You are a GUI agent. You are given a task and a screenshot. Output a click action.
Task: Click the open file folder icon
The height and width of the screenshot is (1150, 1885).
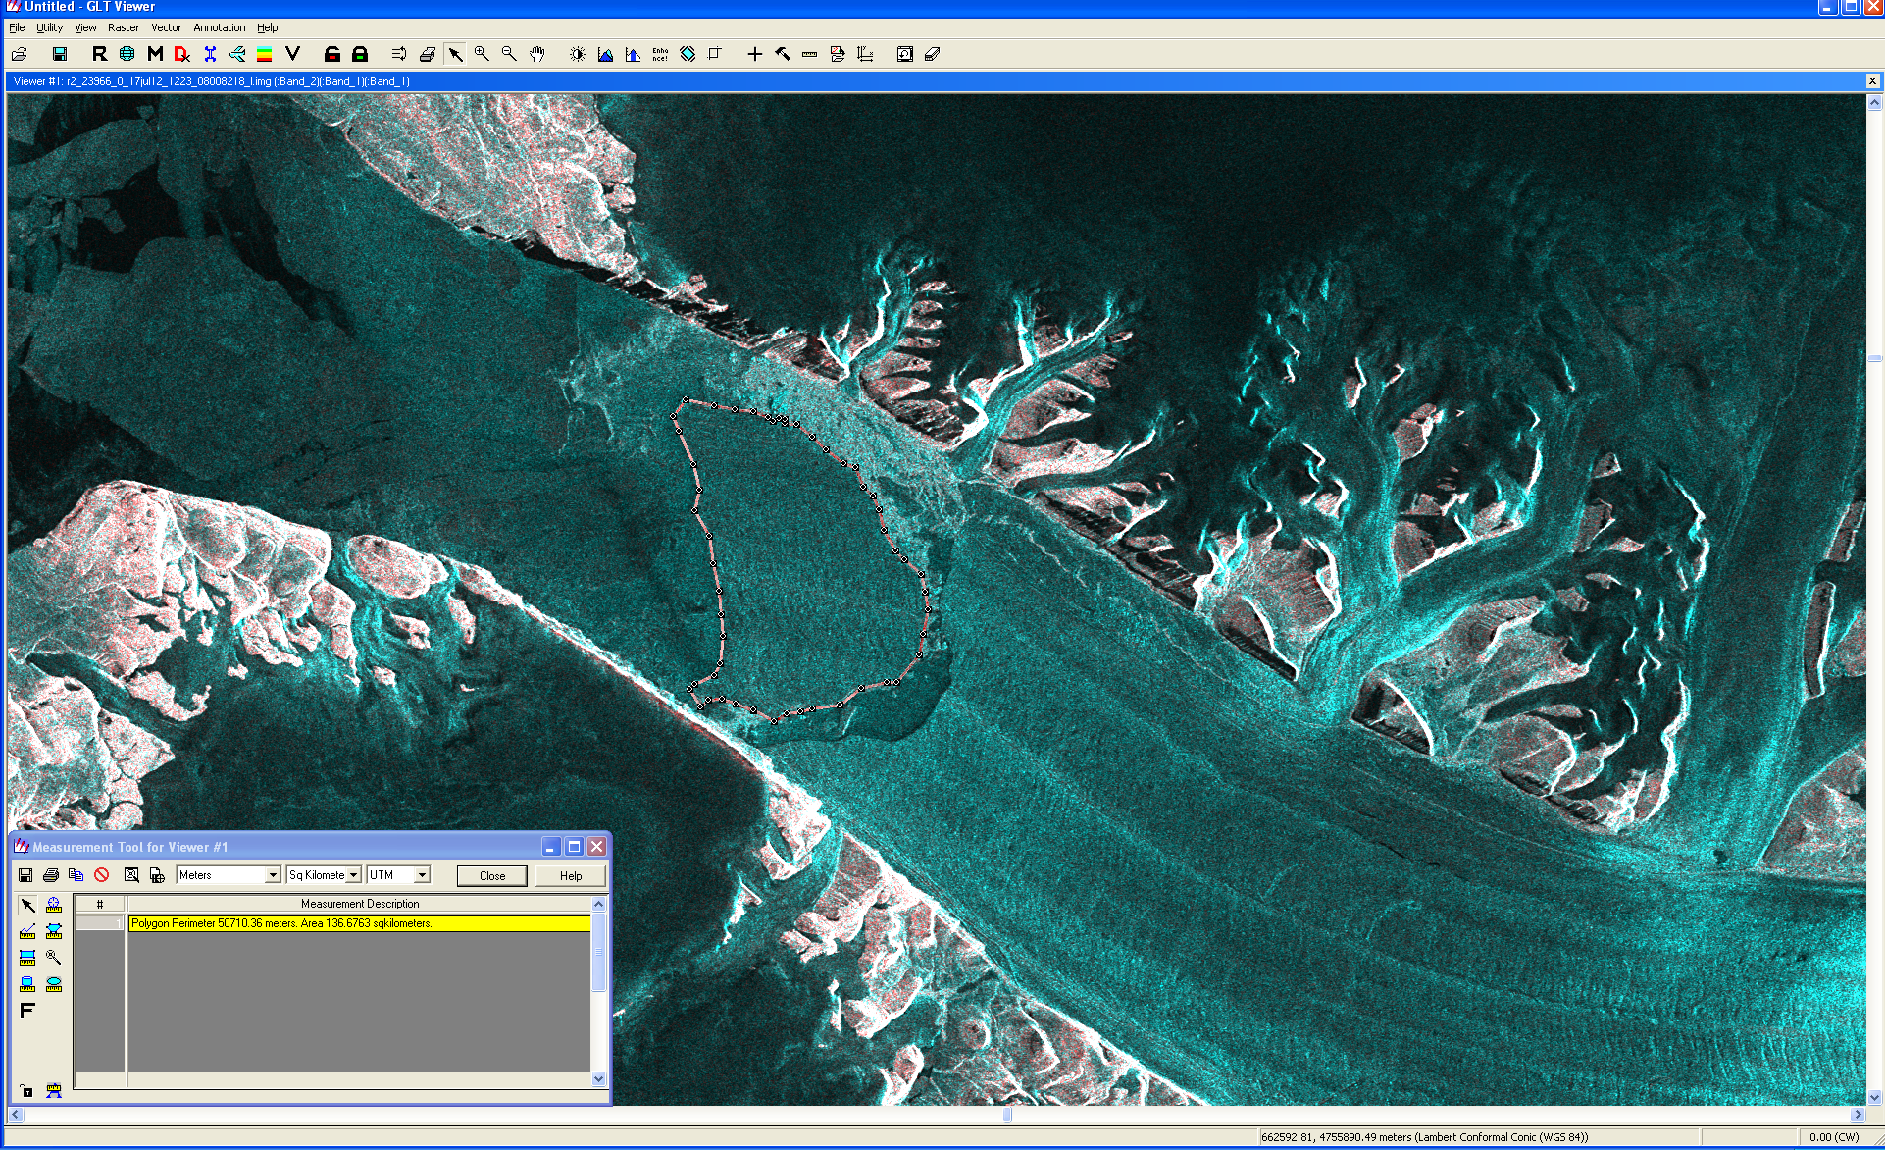[20, 54]
